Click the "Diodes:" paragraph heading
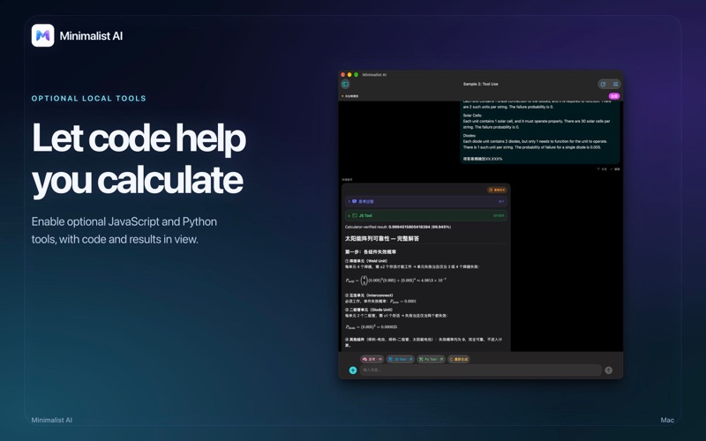The height and width of the screenshot is (441, 706). tap(469, 136)
